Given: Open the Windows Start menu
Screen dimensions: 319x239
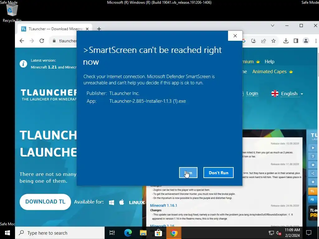Looking at the screenshot, I should (7, 233).
